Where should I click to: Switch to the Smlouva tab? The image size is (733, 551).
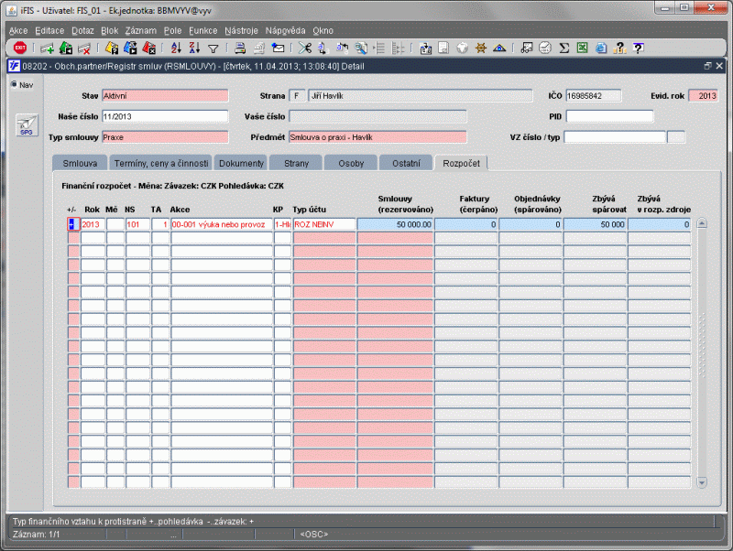tap(80, 163)
